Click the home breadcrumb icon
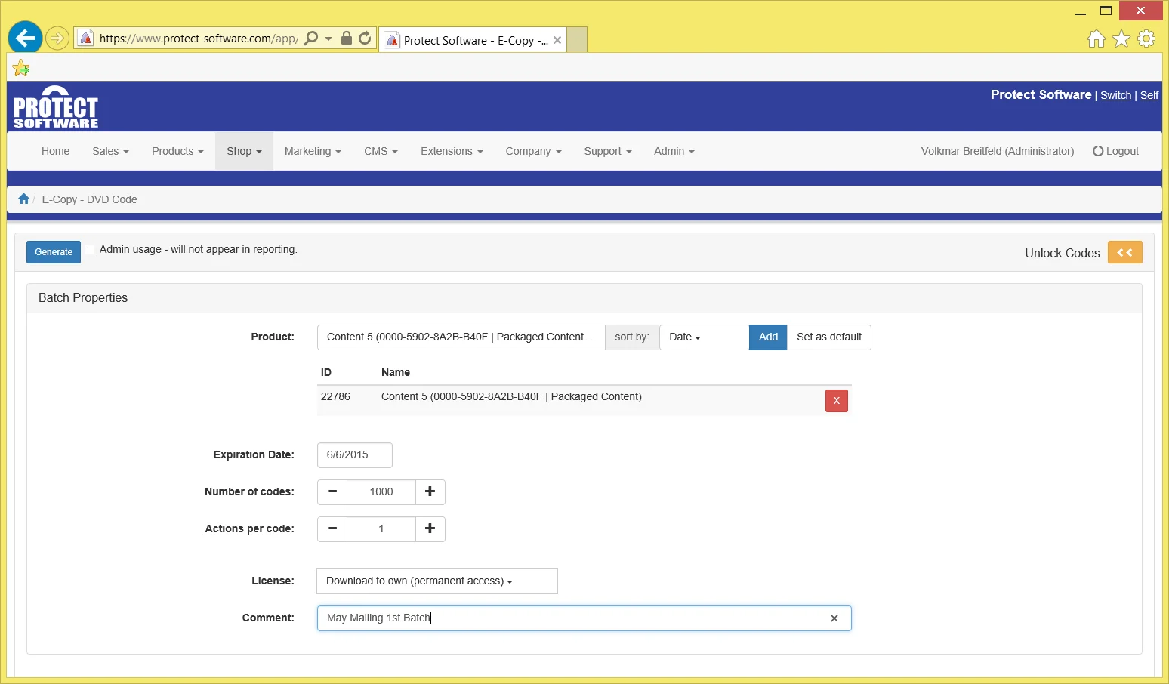The image size is (1169, 684). pos(23,199)
